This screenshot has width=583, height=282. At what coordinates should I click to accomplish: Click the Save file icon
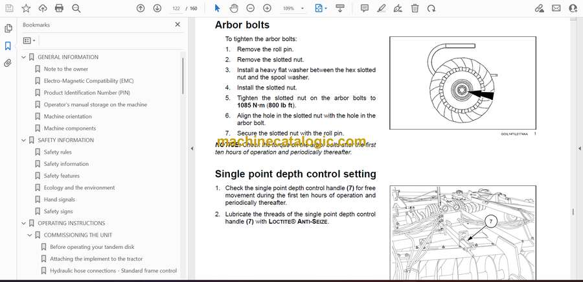(x=9, y=8)
